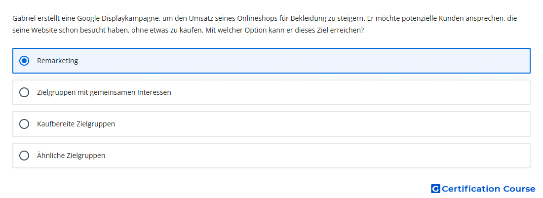The height and width of the screenshot is (198, 543).
Task: Pick the Ähnliche Zielgruppen radio button
Action: tap(24, 156)
